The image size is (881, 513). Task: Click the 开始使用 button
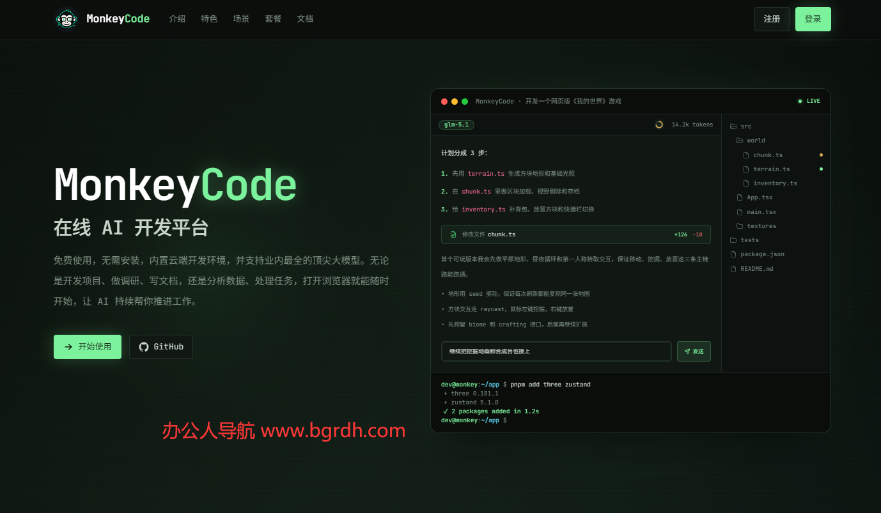(x=88, y=347)
